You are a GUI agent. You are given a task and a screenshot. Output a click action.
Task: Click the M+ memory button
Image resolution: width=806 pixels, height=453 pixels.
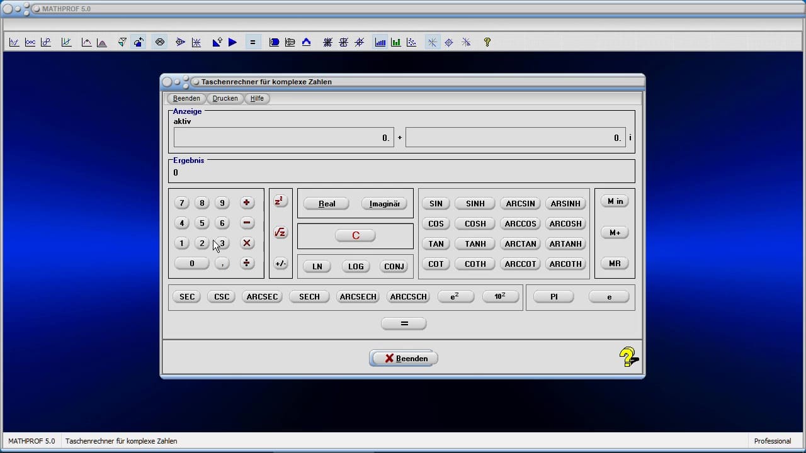click(615, 232)
